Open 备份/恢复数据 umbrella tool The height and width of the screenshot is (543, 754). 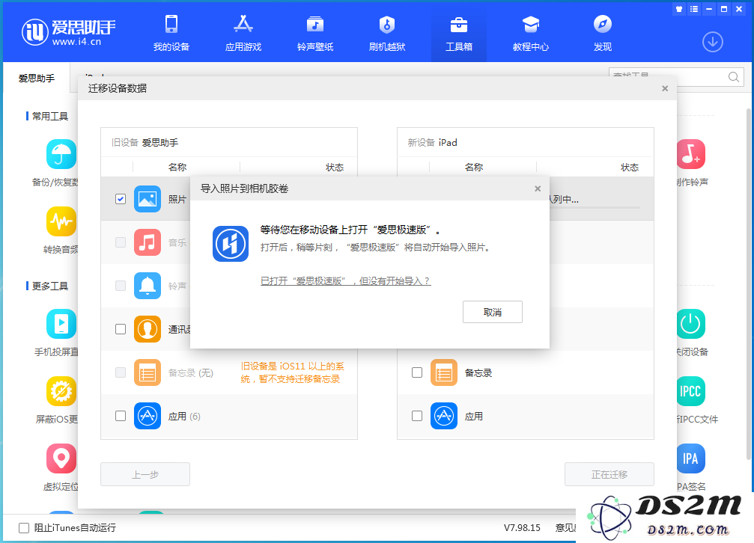click(61, 154)
